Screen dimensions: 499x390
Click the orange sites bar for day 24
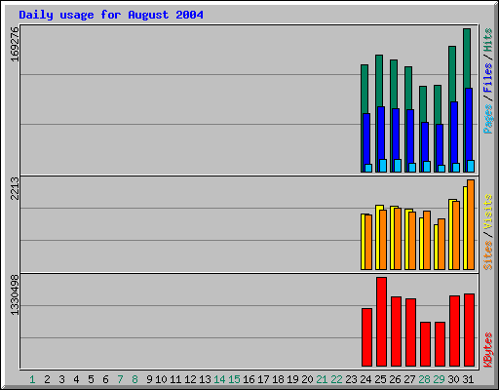pyautogui.click(x=368, y=242)
